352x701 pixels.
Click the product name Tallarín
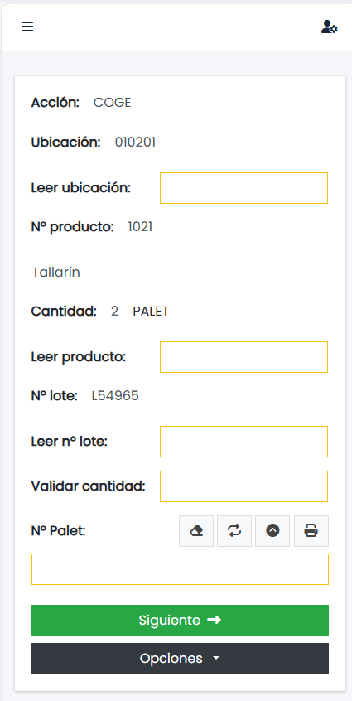tap(55, 273)
